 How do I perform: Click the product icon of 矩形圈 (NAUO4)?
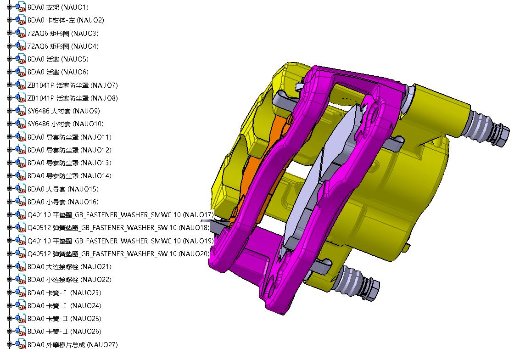pyautogui.click(x=20, y=46)
